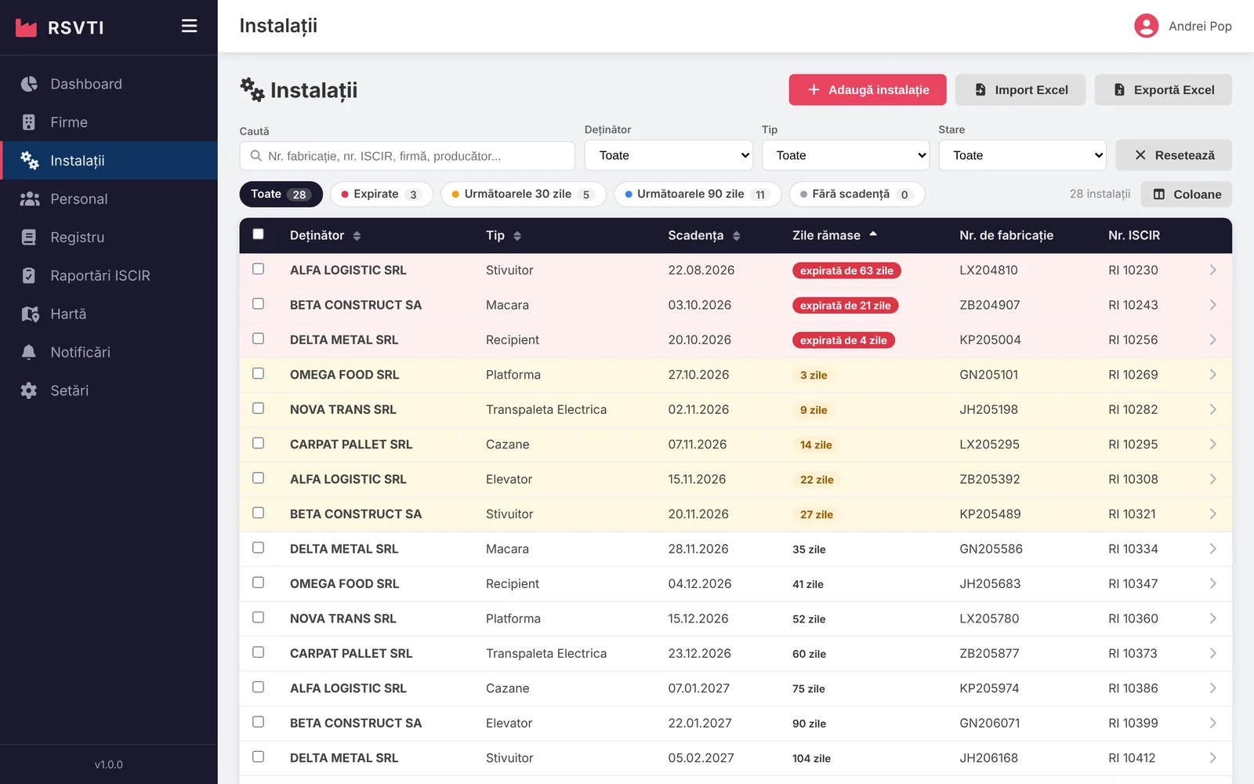Click the Raportări ISCIR clipboard icon
This screenshot has height=784, width=1254.
tap(29, 276)
